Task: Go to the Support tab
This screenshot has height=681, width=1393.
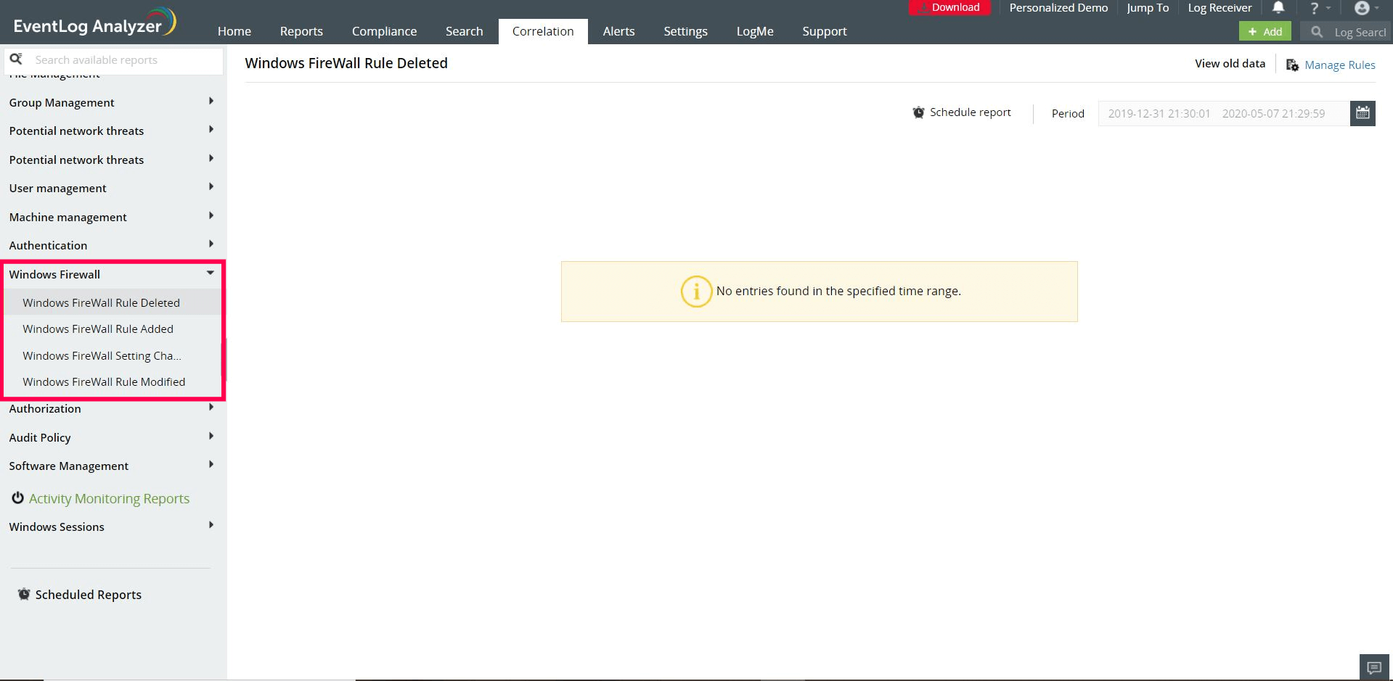Action: pos(825,31)
